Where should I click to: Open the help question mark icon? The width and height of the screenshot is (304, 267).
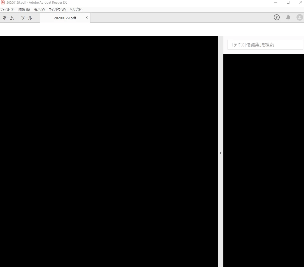point(277,17)
